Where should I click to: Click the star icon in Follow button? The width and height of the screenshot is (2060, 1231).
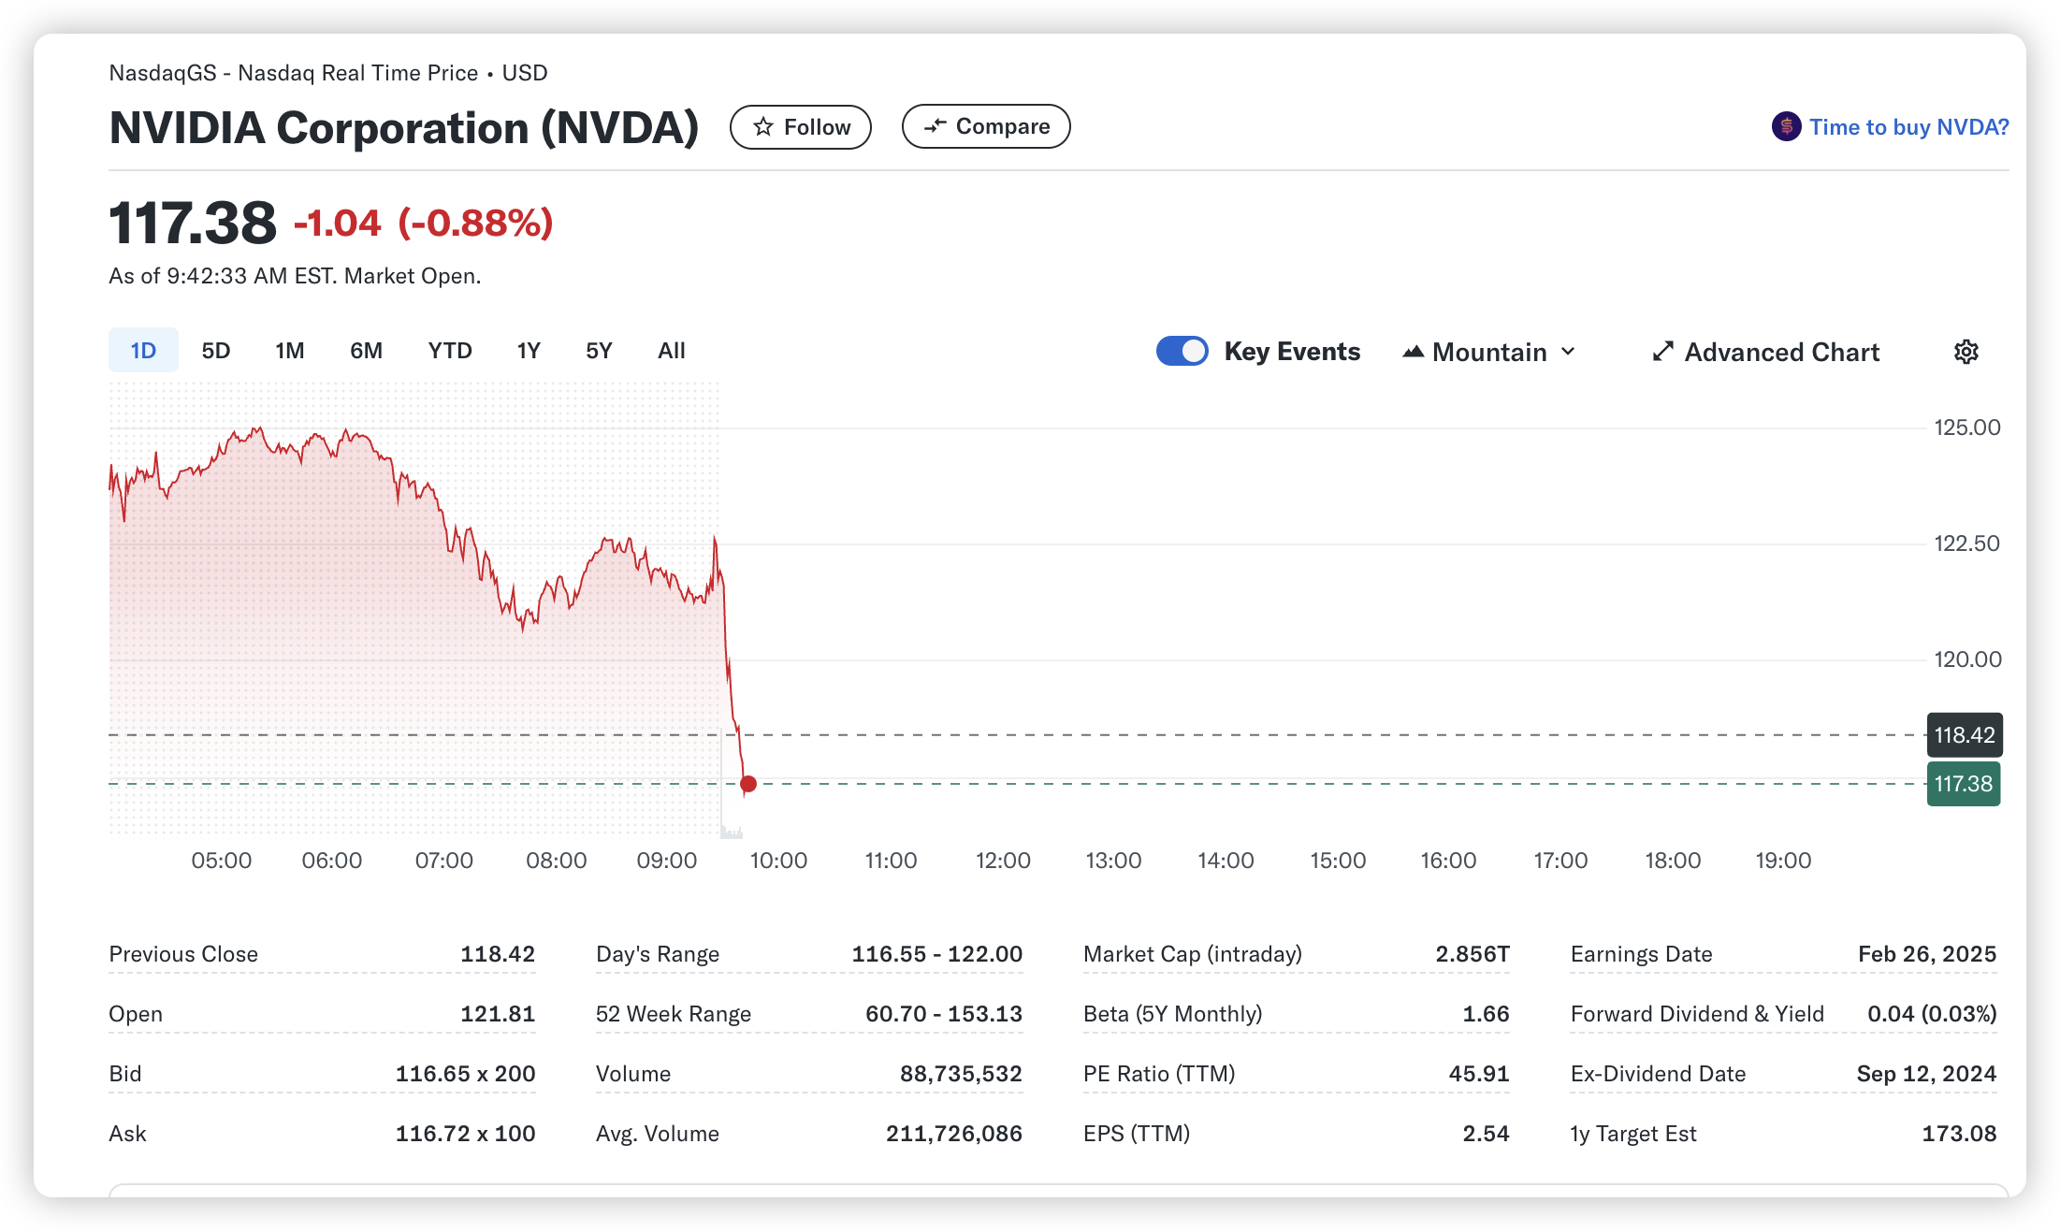(763, 126)
